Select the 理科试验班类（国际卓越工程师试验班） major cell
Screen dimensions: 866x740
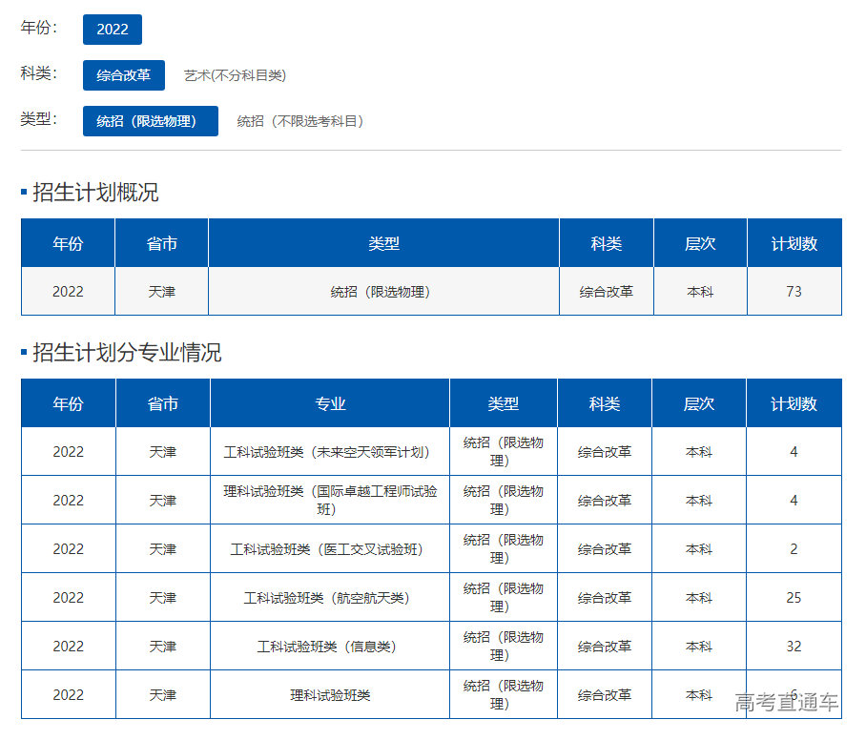click(x=330, y=500)
